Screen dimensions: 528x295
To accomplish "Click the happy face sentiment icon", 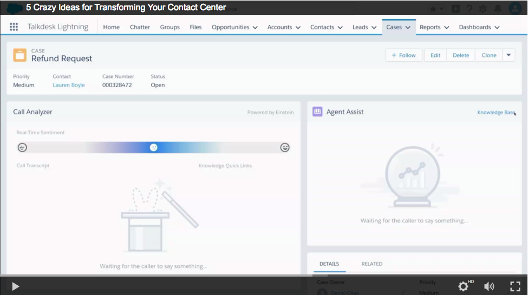I will click(285, 147).
